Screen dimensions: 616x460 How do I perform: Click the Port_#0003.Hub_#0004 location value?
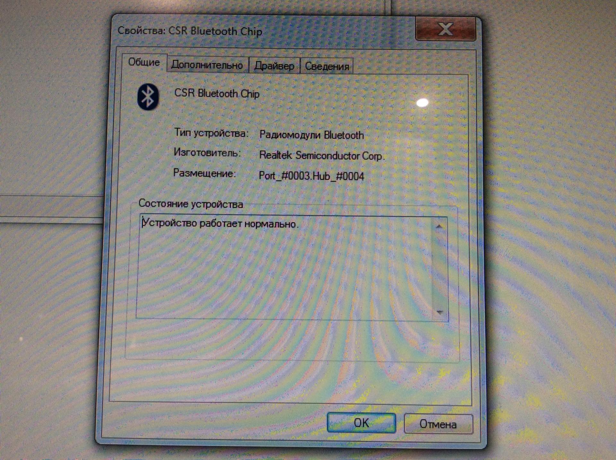click(312, 176)
